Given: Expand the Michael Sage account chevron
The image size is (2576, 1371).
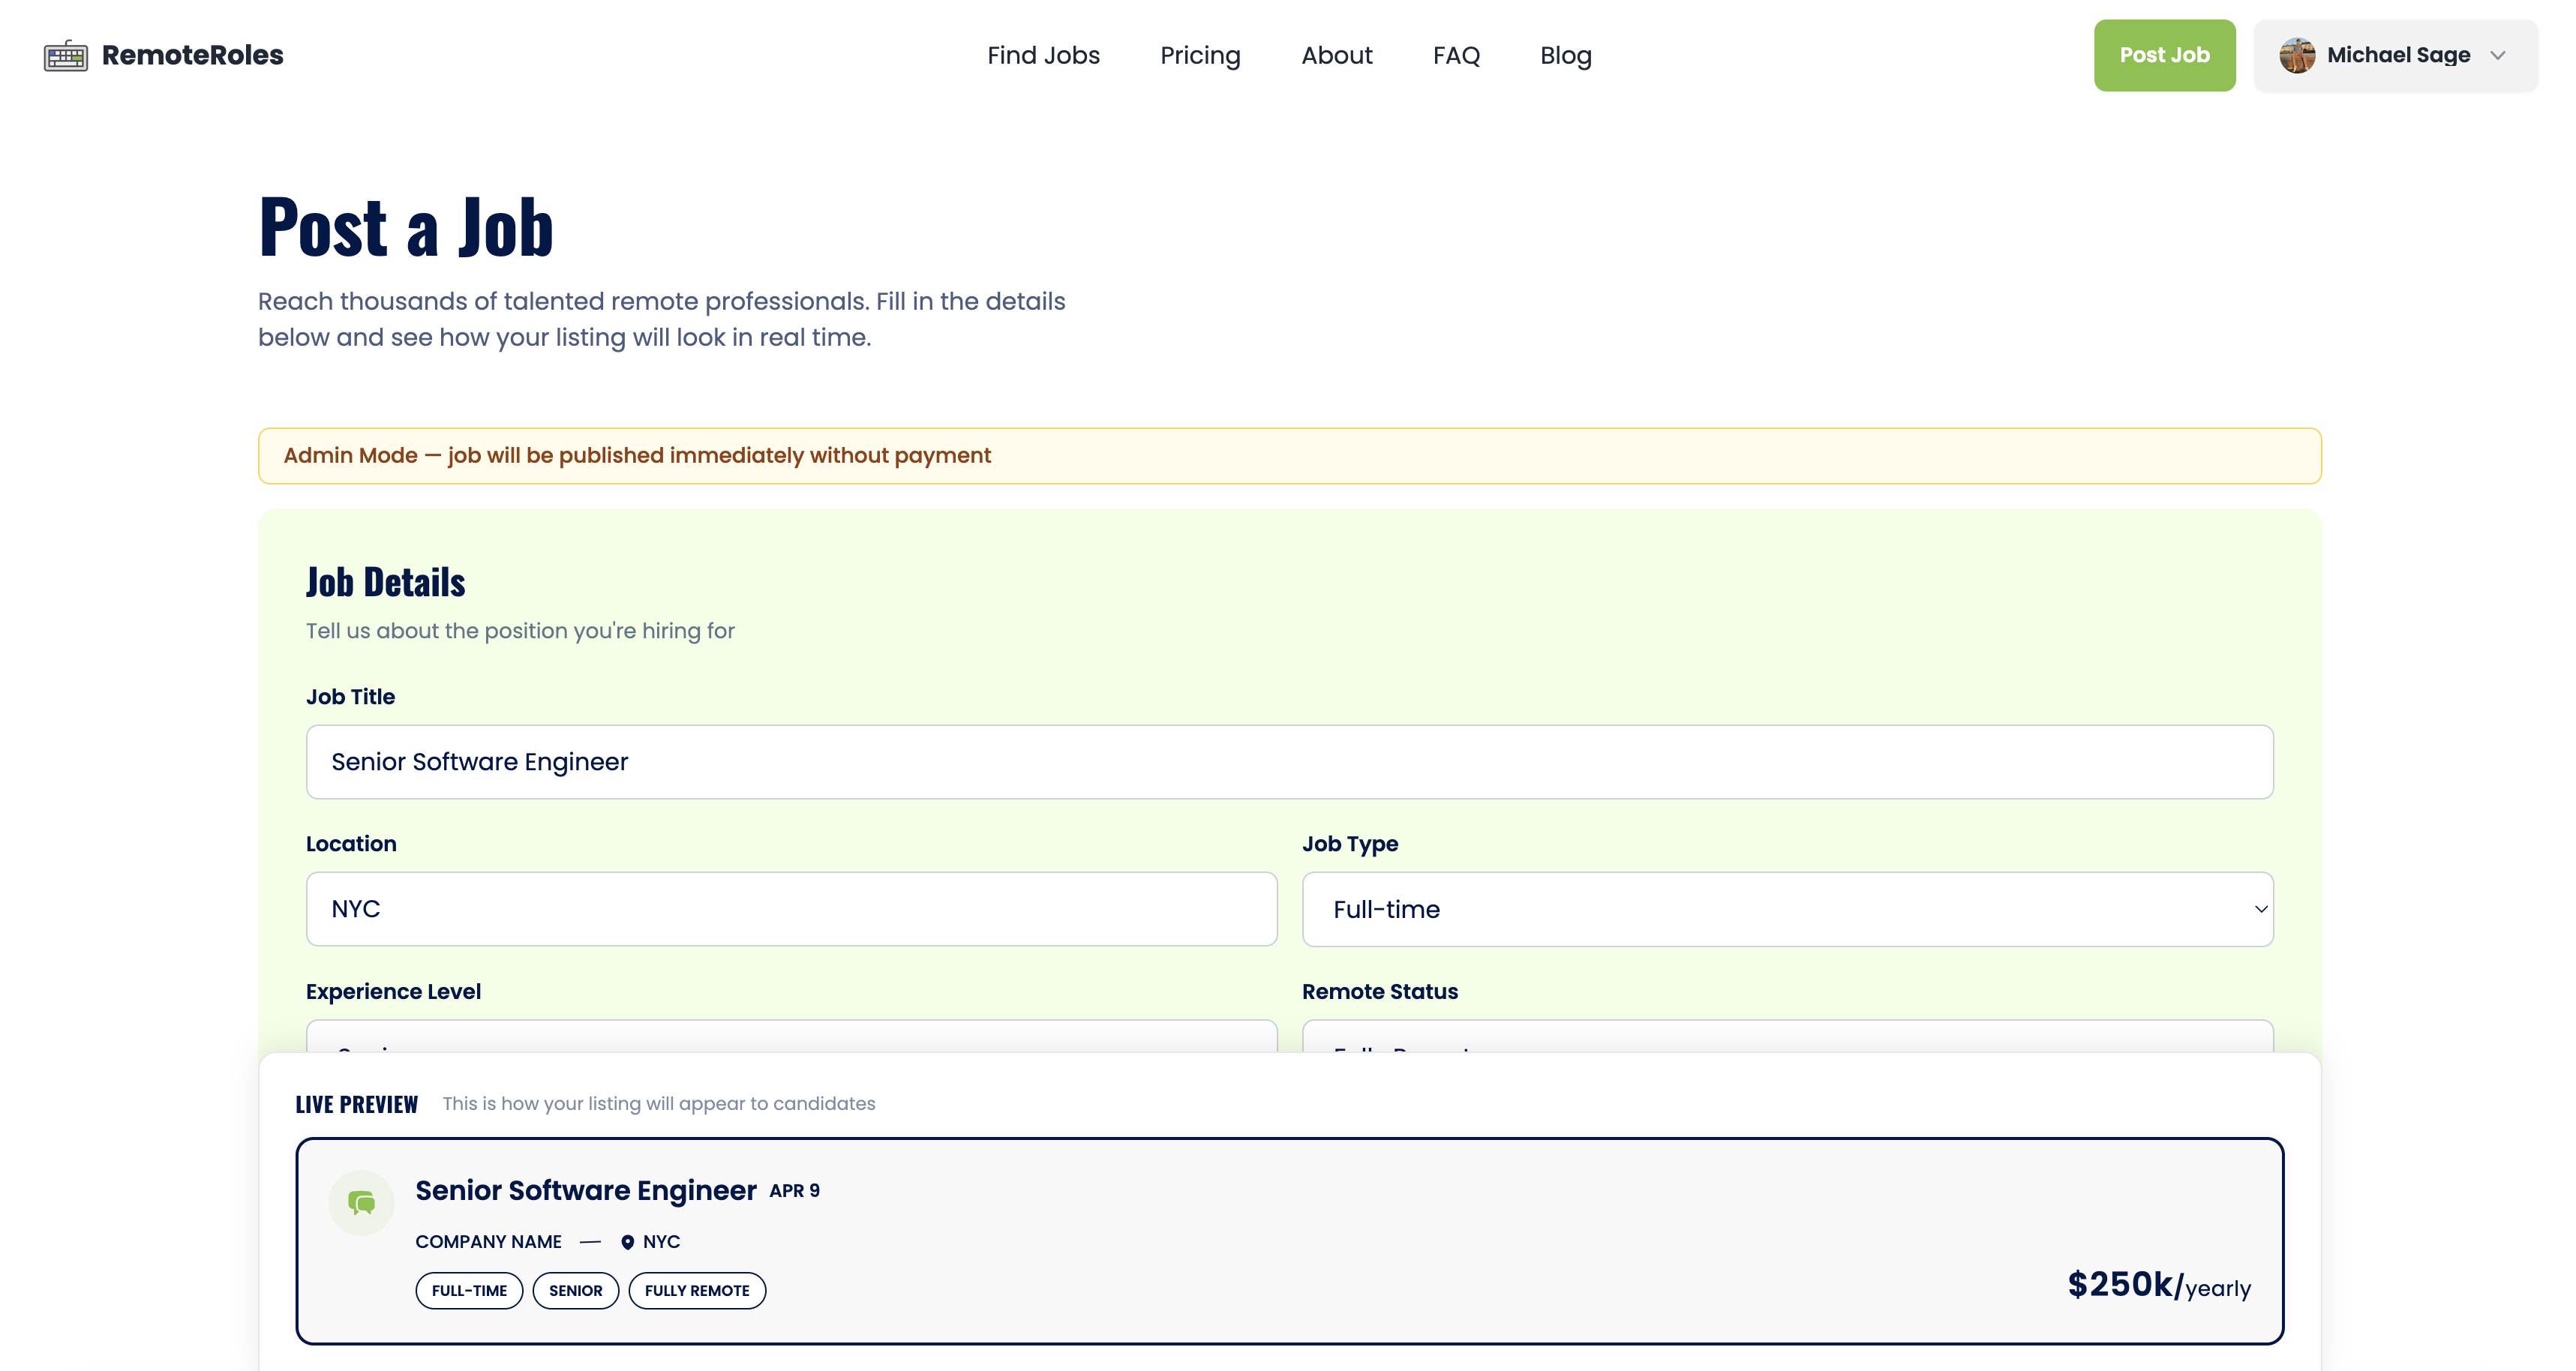Looking at the screenshot, I should point(2497,56).
